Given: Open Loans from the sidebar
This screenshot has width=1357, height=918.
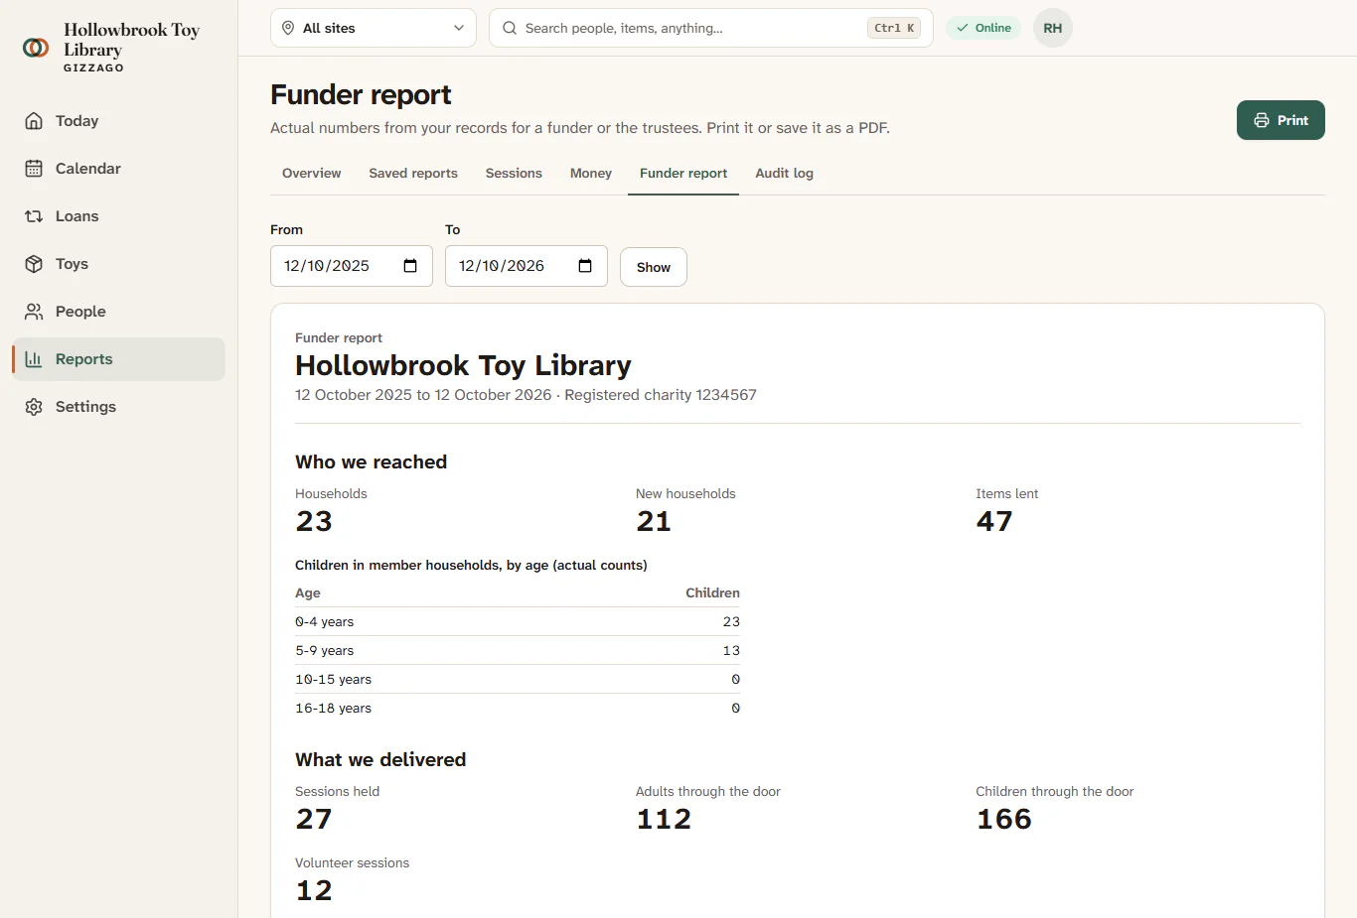Looking at the screenshot, I should tap(118, 216).
